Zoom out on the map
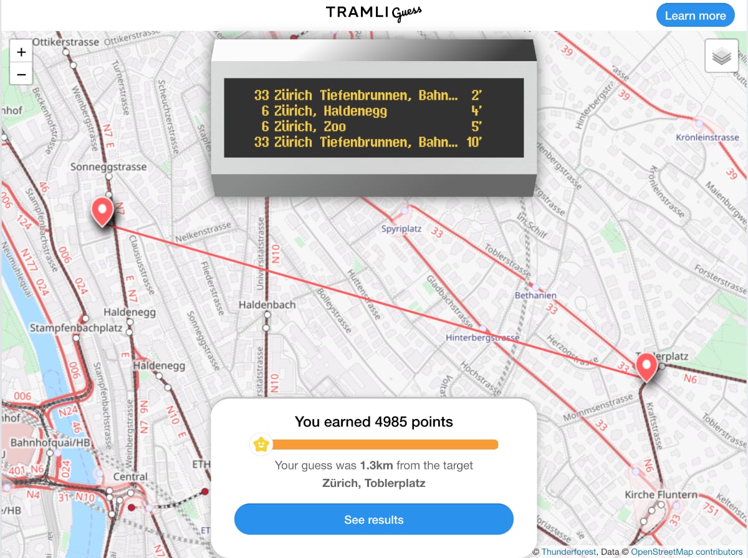The image size is (748, 558). pyautogui.click(x=21, y=75)
